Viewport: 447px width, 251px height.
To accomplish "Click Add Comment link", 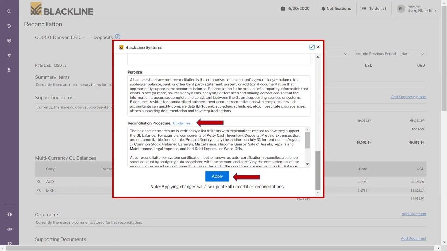I will [414, 214].
